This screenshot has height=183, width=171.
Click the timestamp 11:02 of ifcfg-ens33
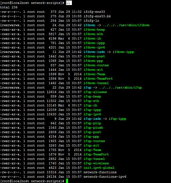(77, 12)
